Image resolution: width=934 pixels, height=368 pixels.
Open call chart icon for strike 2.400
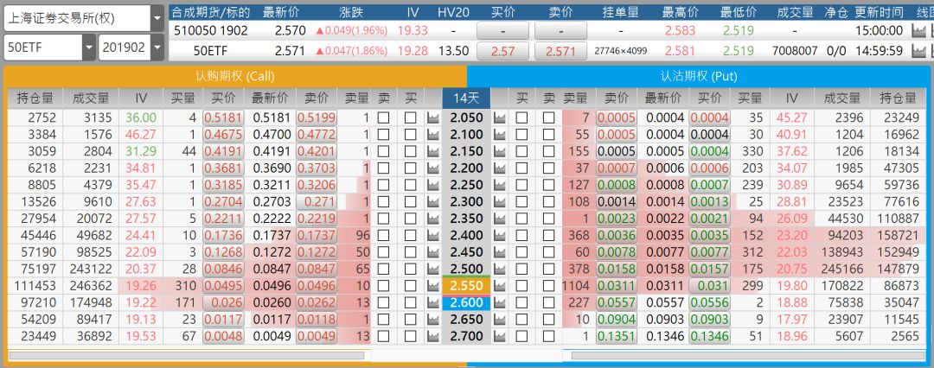click(x=433, y=235)
